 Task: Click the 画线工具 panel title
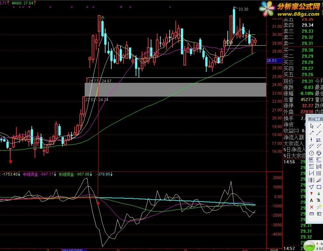pos(315,119)
